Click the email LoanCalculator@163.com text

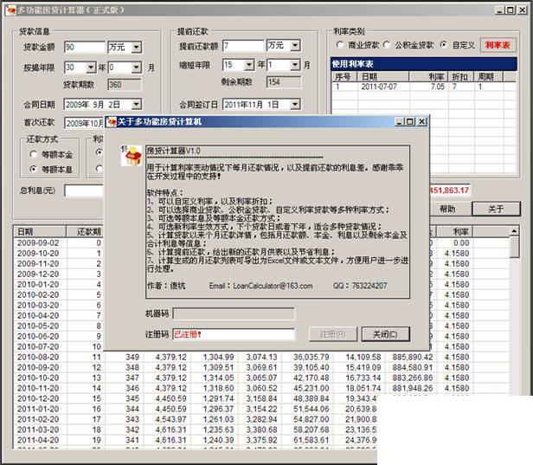point(273,286)
